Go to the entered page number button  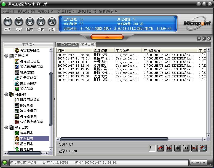(160, 148)
